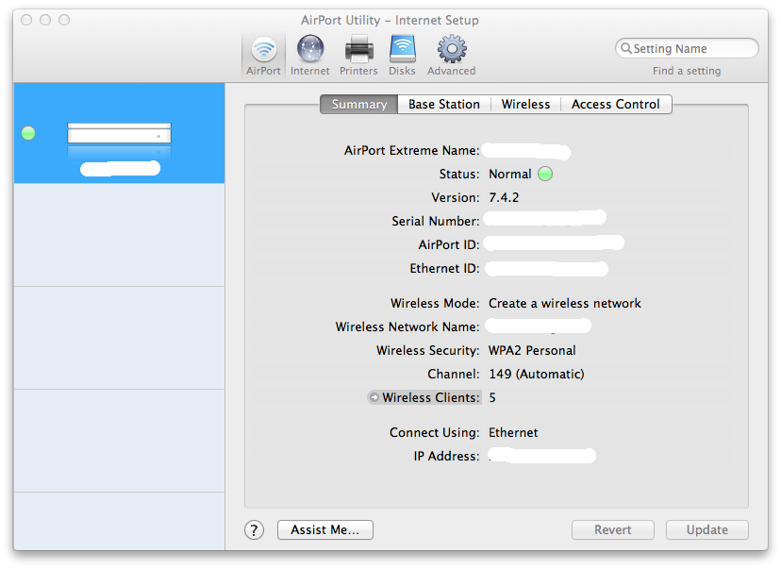781x569 pixels.
Task: Click the AirPort Extreme Name label
Action: [x=412, y=150]
